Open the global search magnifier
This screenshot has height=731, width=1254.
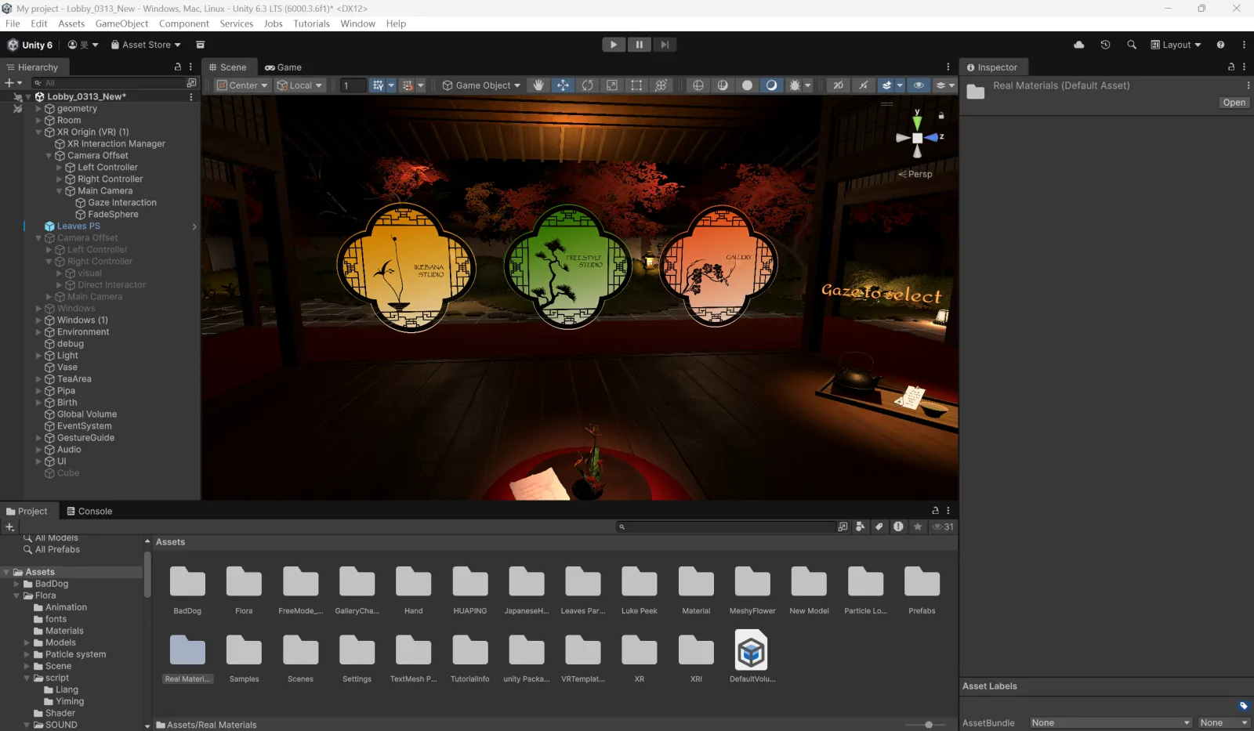pos(1132,45)
